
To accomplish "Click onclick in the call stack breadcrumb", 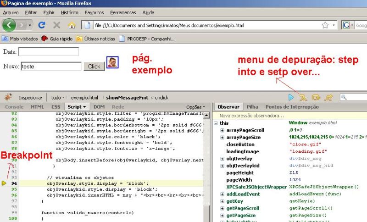I will [x=161, y=98].
